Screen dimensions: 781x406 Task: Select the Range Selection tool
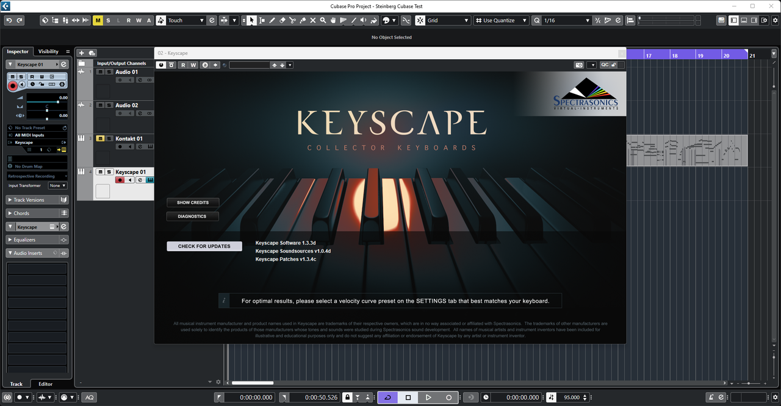(x=262, y=20)
